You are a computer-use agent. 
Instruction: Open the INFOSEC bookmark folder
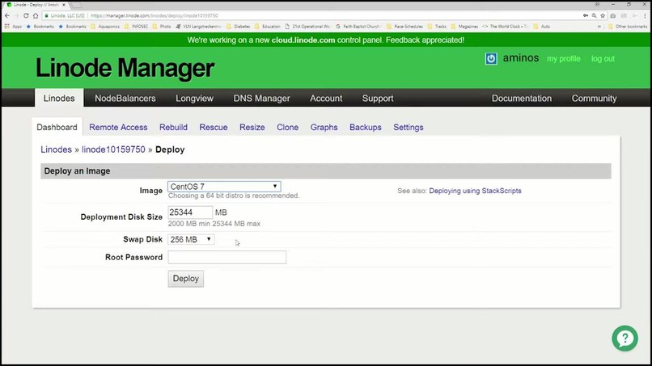136,26
